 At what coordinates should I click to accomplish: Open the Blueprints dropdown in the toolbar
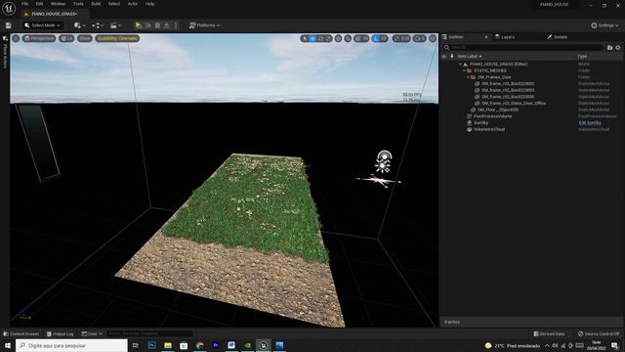click(98, 25)
